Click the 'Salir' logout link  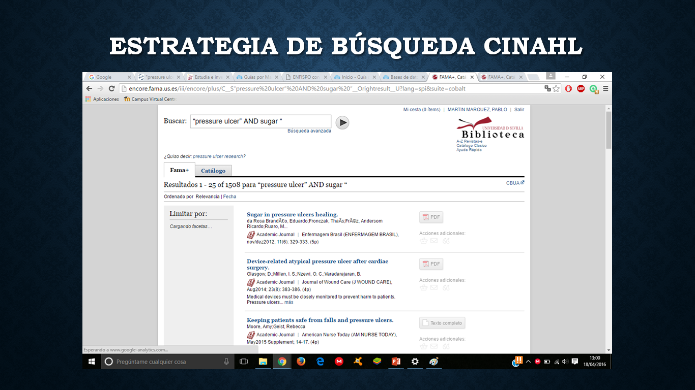point(519,110)
